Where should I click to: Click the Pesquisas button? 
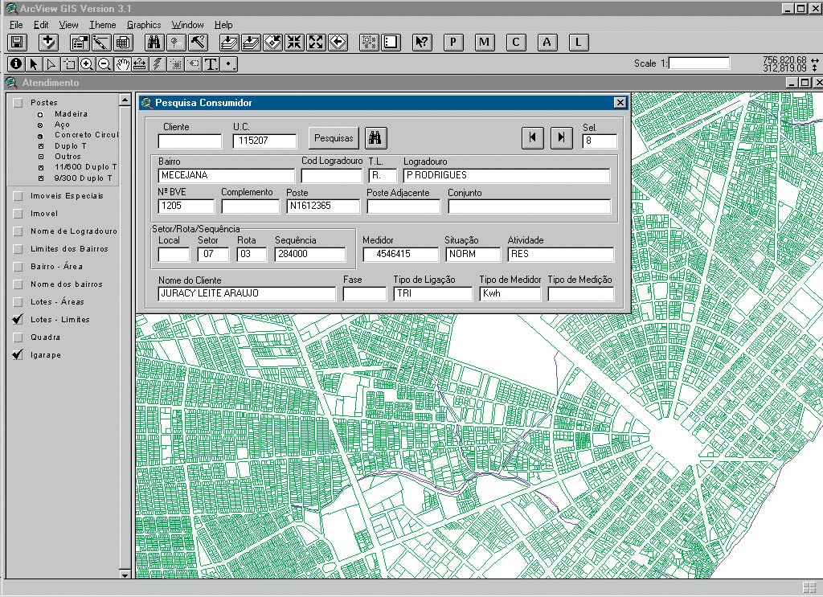point(334,138)
